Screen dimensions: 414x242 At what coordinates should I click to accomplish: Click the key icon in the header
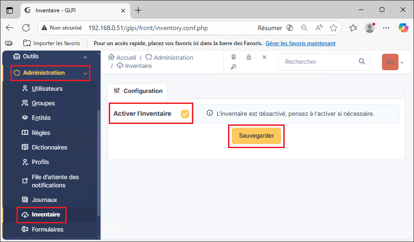(x=234, y=67)
